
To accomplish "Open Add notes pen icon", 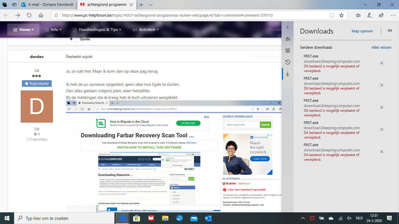I will pos(370,15).
